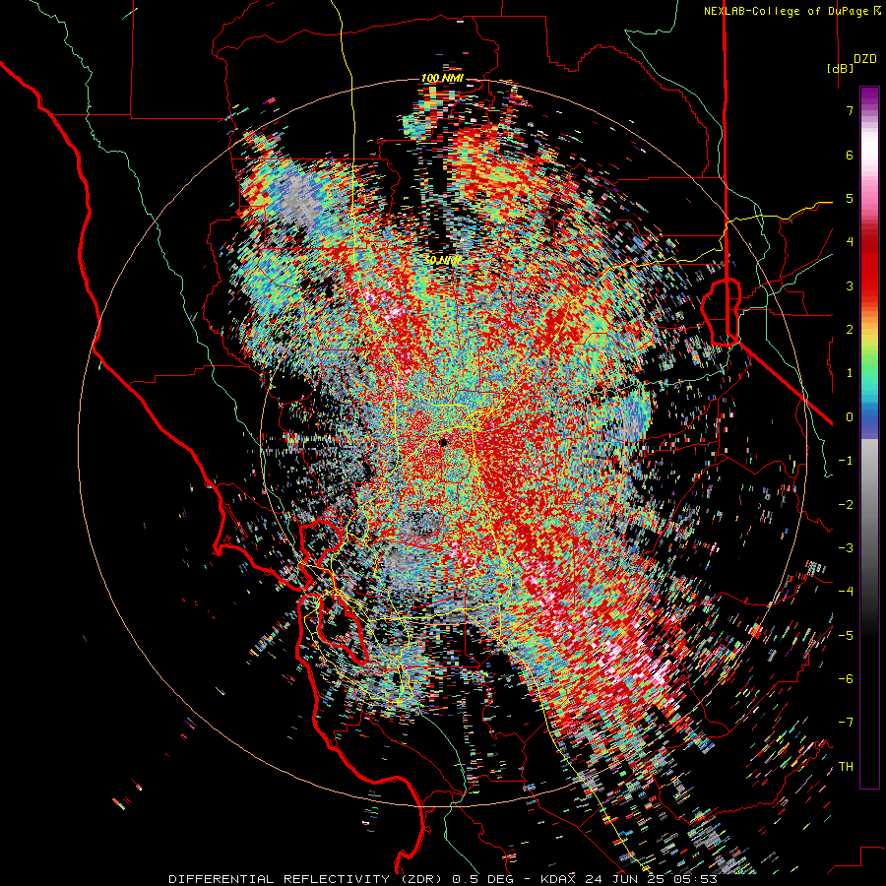This screenshot has width=886, height=886.
Task: Click the -6 value on the color scale
Action: (x=846, y=679)
